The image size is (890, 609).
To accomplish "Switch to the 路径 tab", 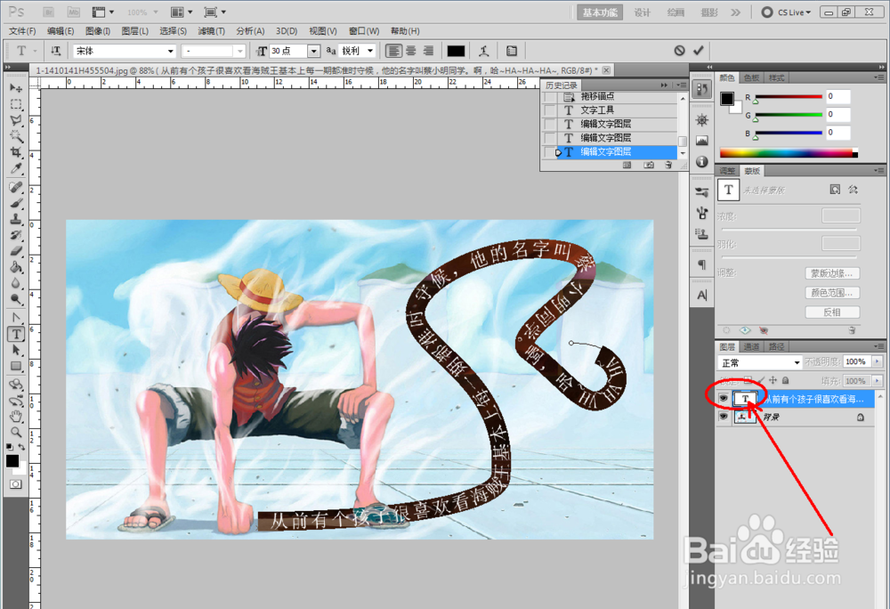I will [x=776, y=346].
